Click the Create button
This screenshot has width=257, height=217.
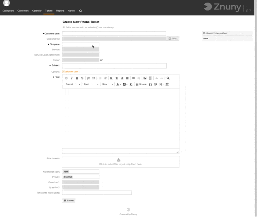click(x=68, y=200)
